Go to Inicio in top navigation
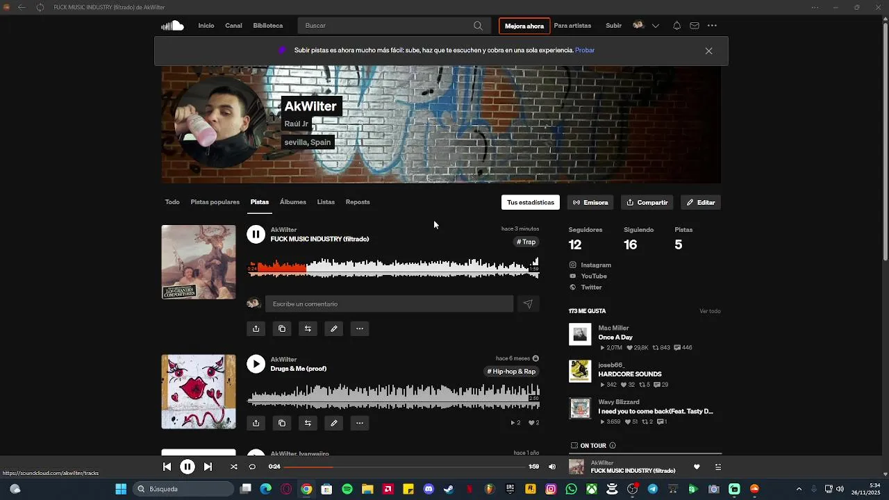Screen dimensions: 889x500 click(206, 26)
